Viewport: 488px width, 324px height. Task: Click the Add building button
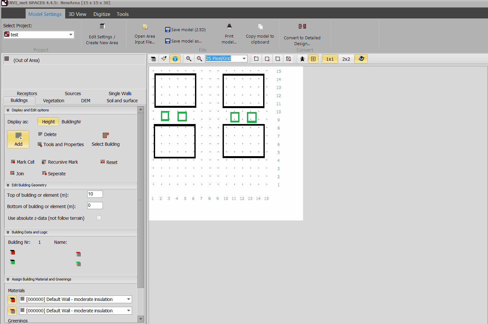(x=18, y=139)
